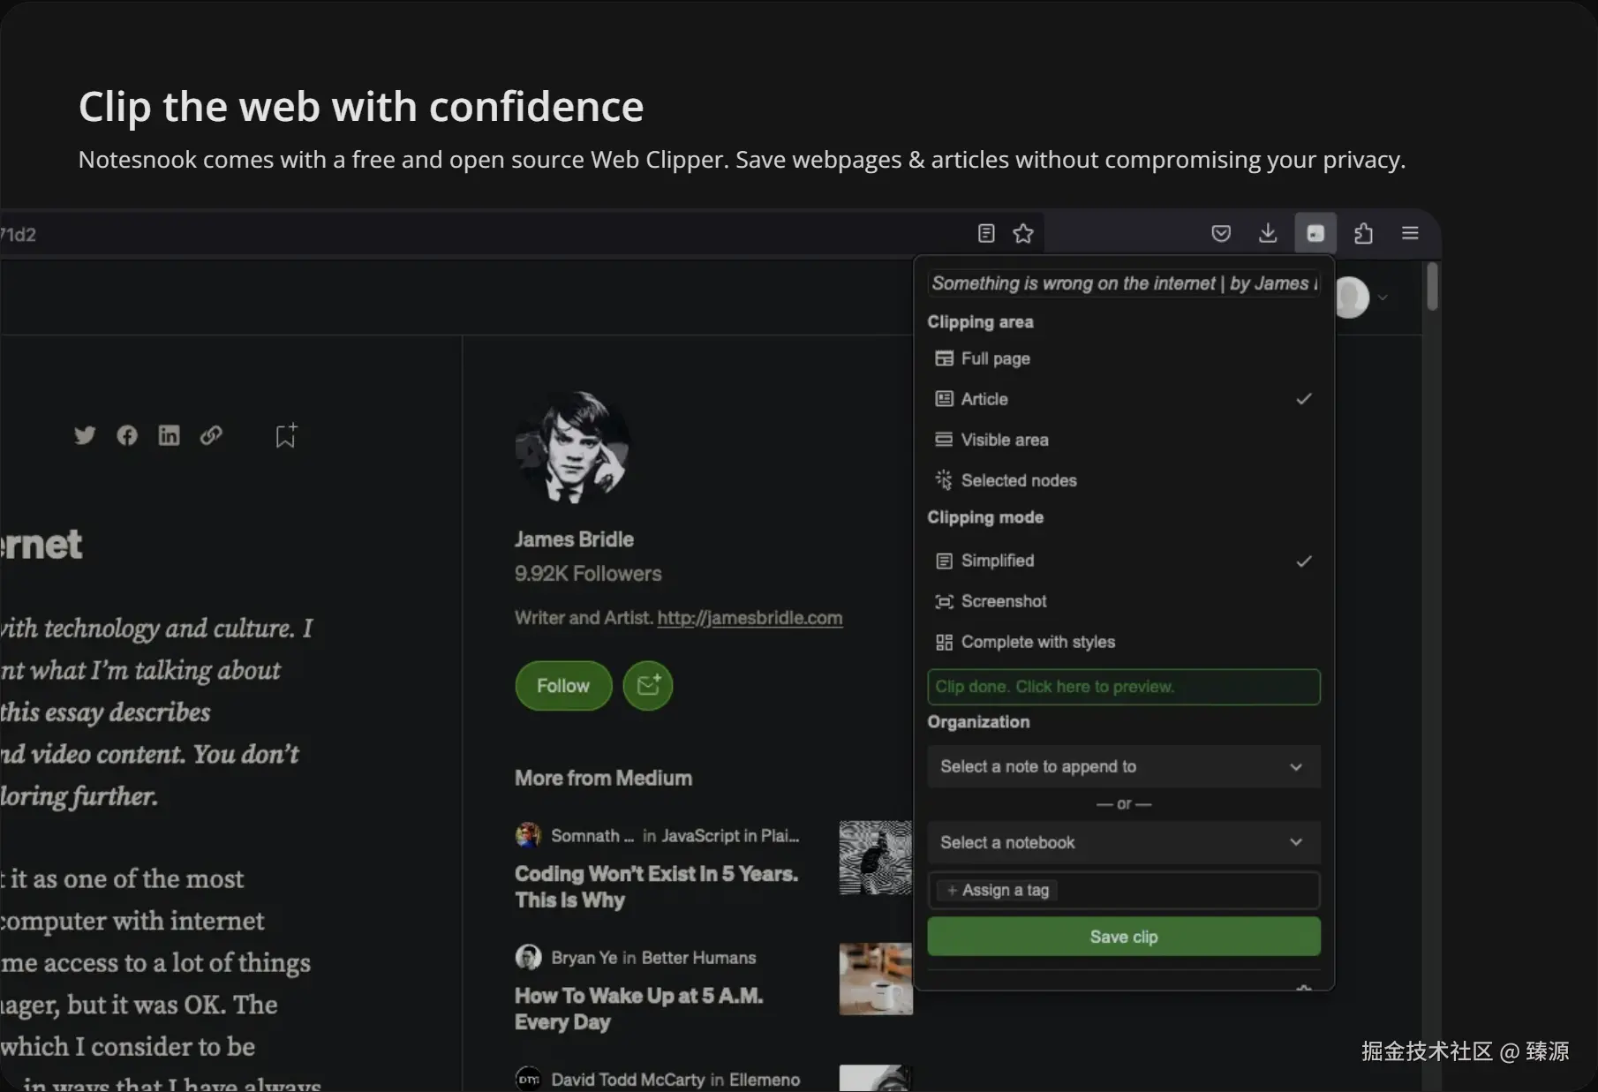Open the Pocket save icon
Image resolution: width=1598 pixels, height=1092 pixels.
(x=1221, y=233)
